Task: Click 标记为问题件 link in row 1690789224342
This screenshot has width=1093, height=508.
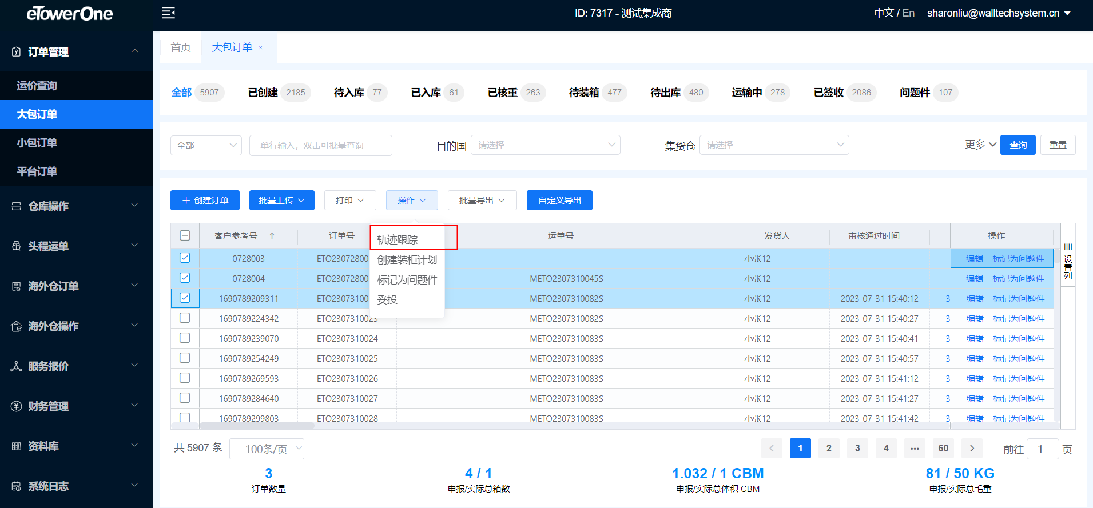Action: (x=1019, y=318)
